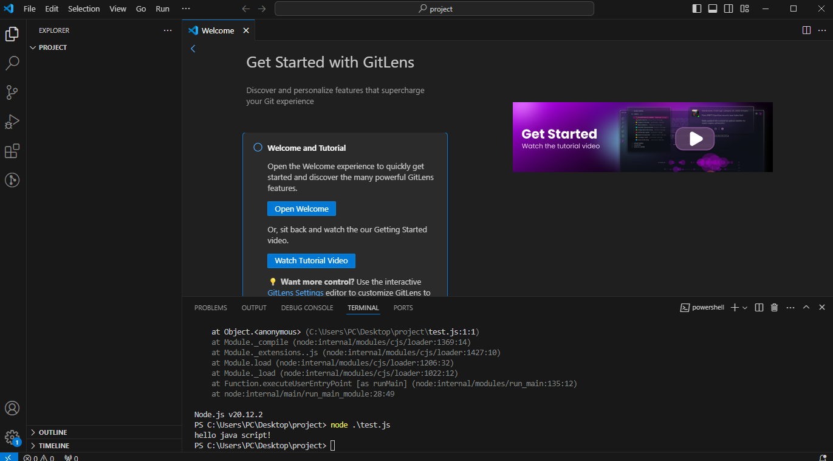
Task: Open the GitLens view in activity bar
Action: tap(12, 180)
